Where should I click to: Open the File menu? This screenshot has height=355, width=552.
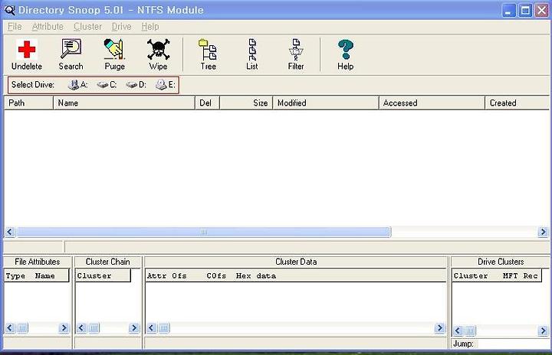15,27
